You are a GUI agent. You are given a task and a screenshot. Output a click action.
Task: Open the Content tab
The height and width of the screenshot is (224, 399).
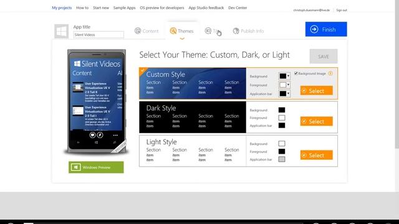click(147, 31)
